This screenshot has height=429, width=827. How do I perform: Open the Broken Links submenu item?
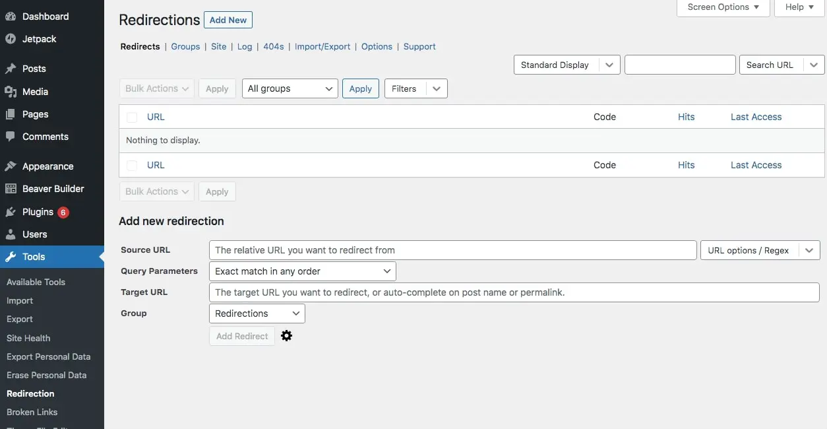[x=32, y=412]
